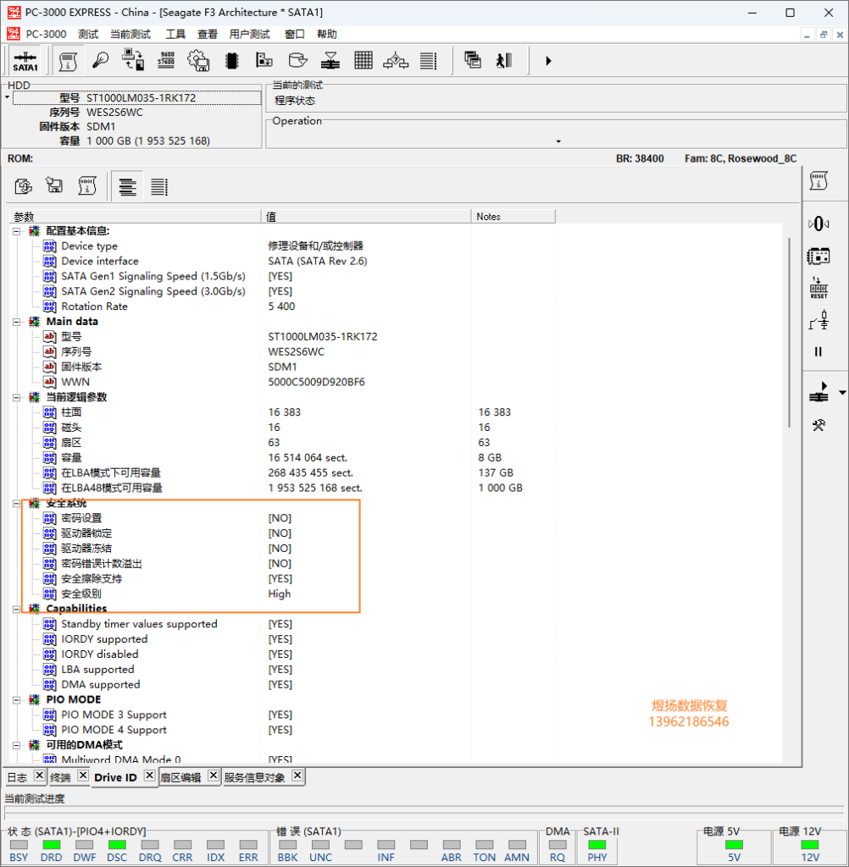Viewport: 849px width, 867px height.
Task: Click the vertical scrollbar of the parameter list
Action: click(x=789, y=332)
